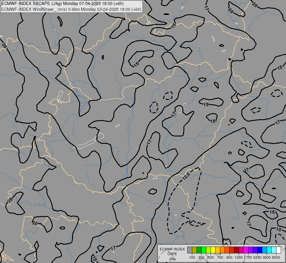This screenshot has height=263, width=286.
Task: Pick the pure yellow legend swatch
Action: point(213,250)
